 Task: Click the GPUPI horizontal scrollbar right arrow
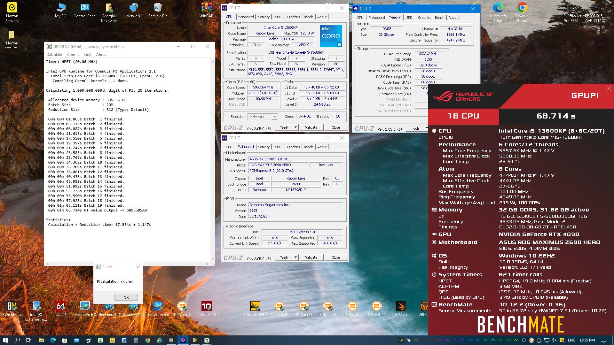point(208,264)
